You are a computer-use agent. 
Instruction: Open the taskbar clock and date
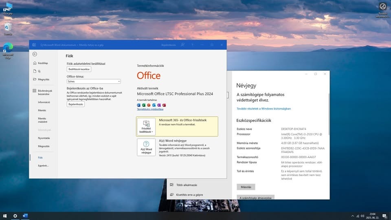[372, 216]
